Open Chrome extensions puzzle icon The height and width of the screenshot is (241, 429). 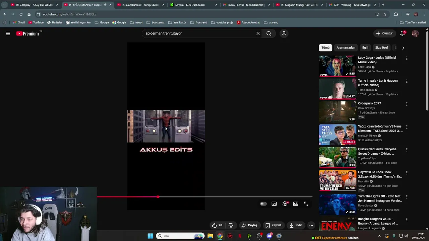396,14
